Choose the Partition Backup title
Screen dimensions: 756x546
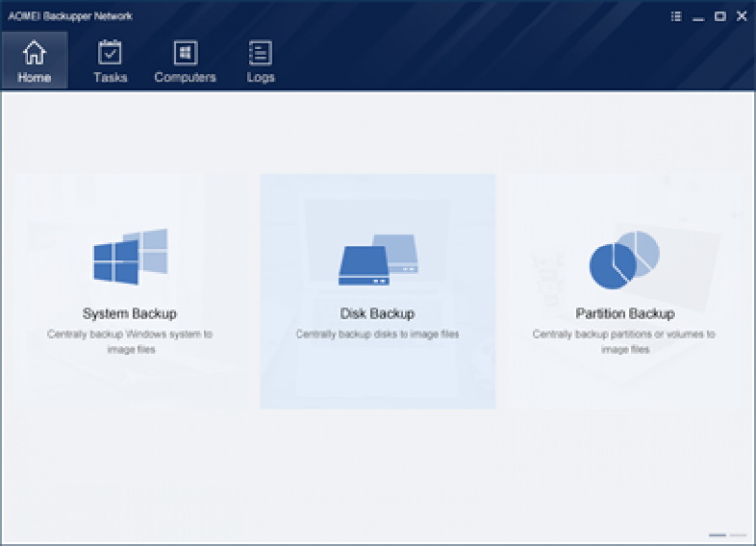point(624,314)
